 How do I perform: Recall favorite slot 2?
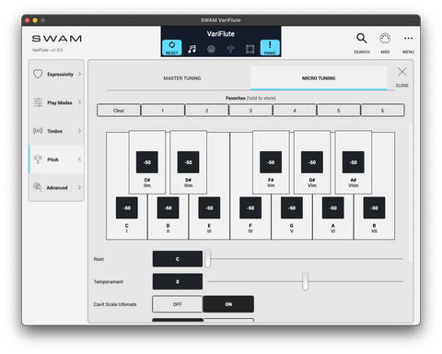(206, 111)
